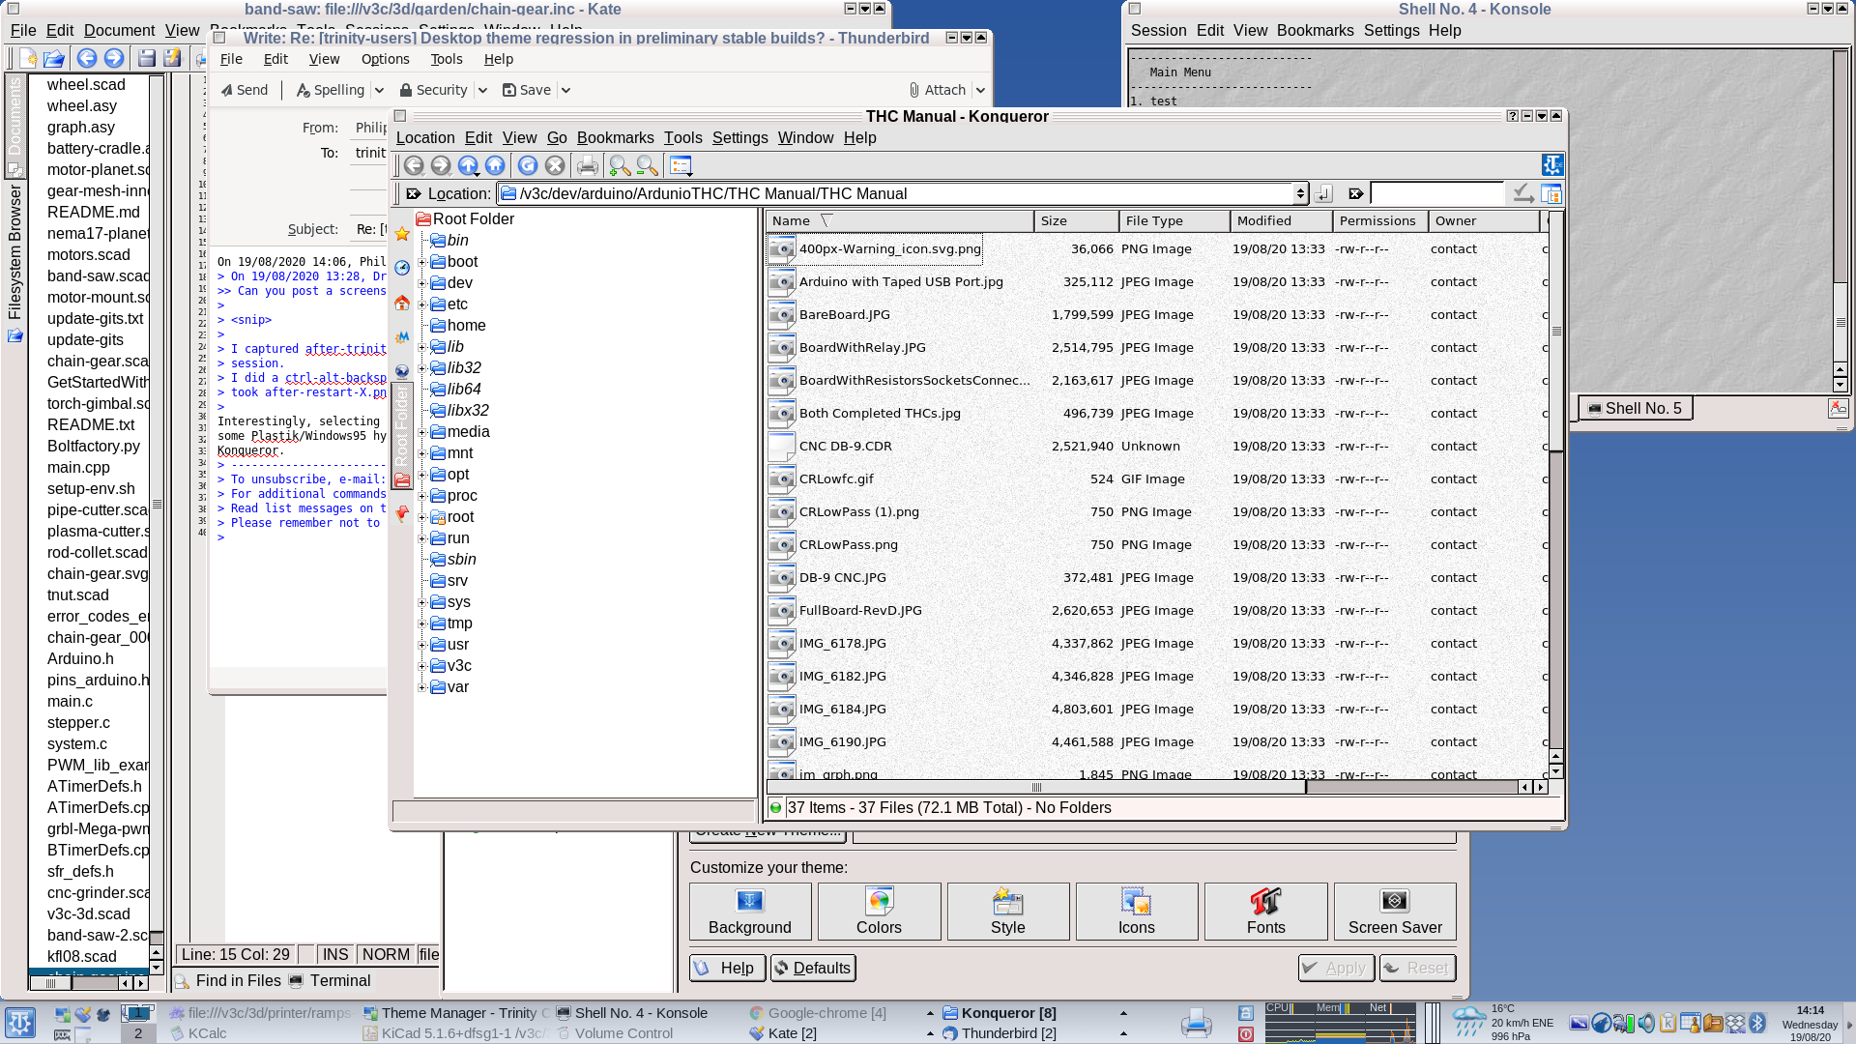Click the Help button in Theme Manager
This screenshot has width=1856, height=1044.
(x=727, y=968)
